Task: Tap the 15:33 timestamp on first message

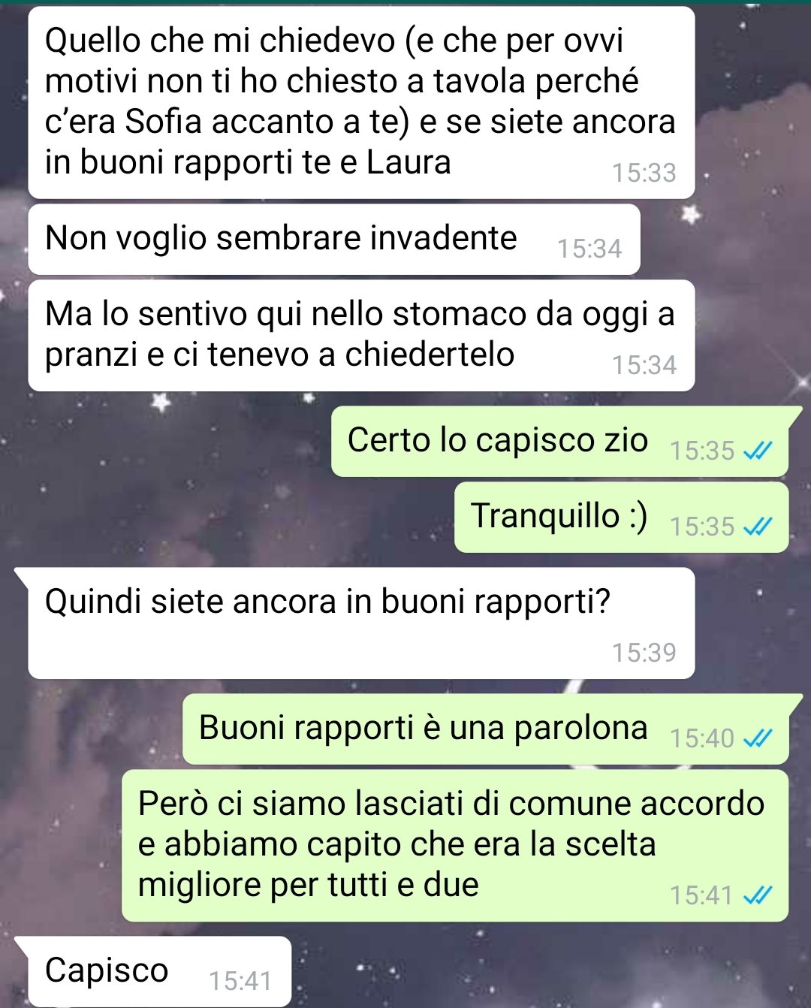Action: (644, 174)
